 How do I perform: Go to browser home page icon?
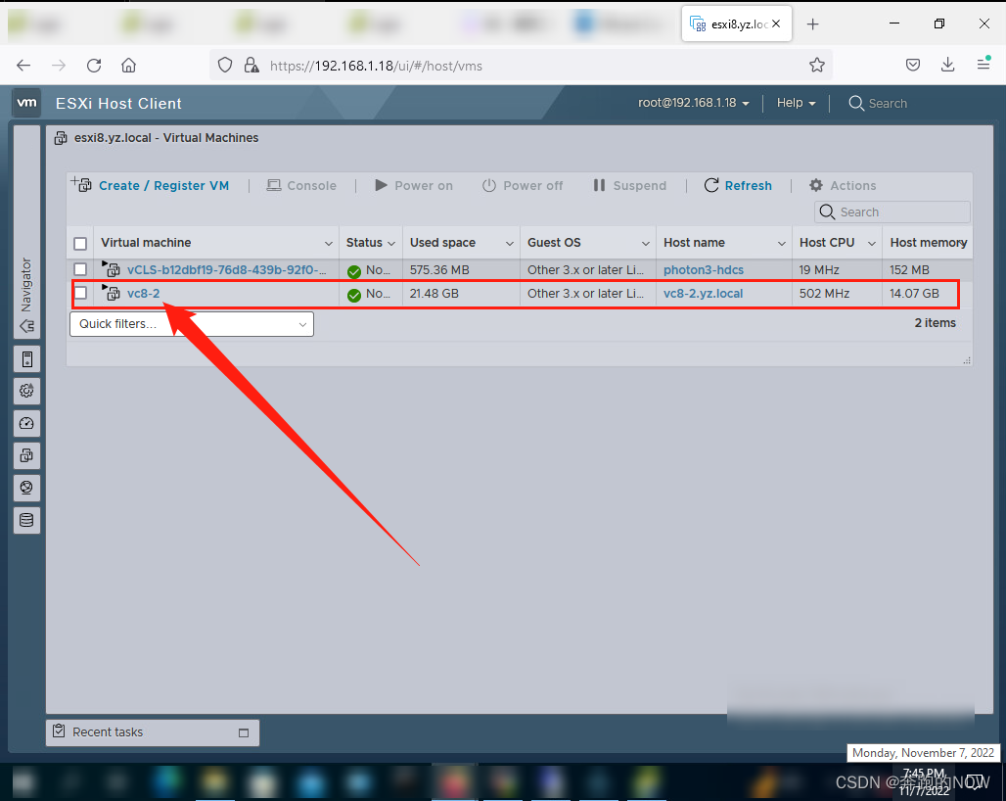click(x=129, y=66)
